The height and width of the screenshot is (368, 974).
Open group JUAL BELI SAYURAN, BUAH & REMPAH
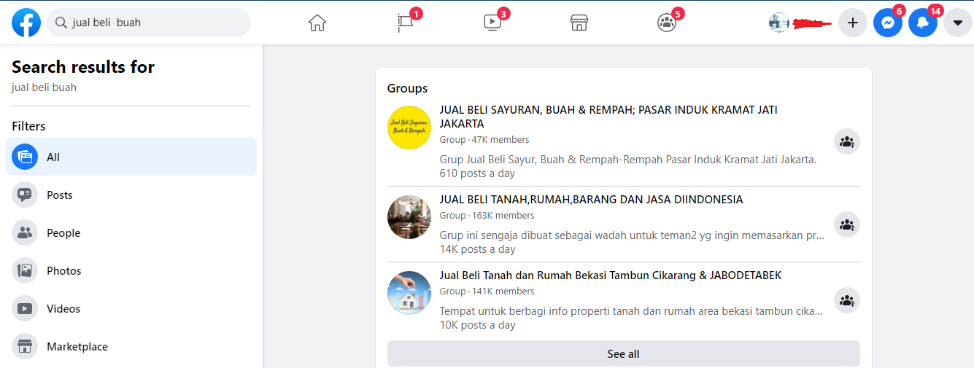[608, 117]
